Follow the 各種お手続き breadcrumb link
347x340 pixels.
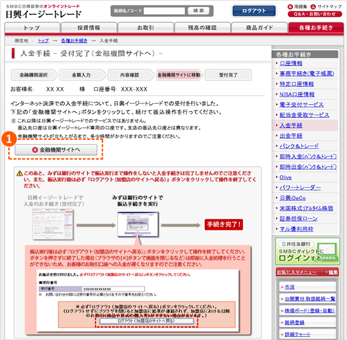pyautogui.click(x=74, y=41)
